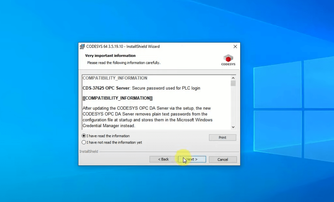This screenshot has width=334, height=202.
Task: Click the bold "[[COMPATIBILITY_INFORMATION]]" heading
Action: point(118,98)
